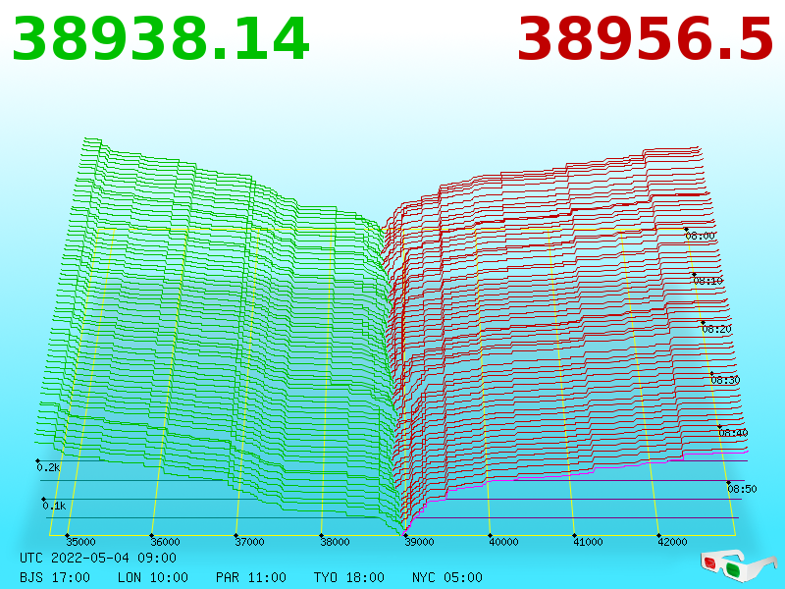Click the 08:20 time marker

[717, 329]
